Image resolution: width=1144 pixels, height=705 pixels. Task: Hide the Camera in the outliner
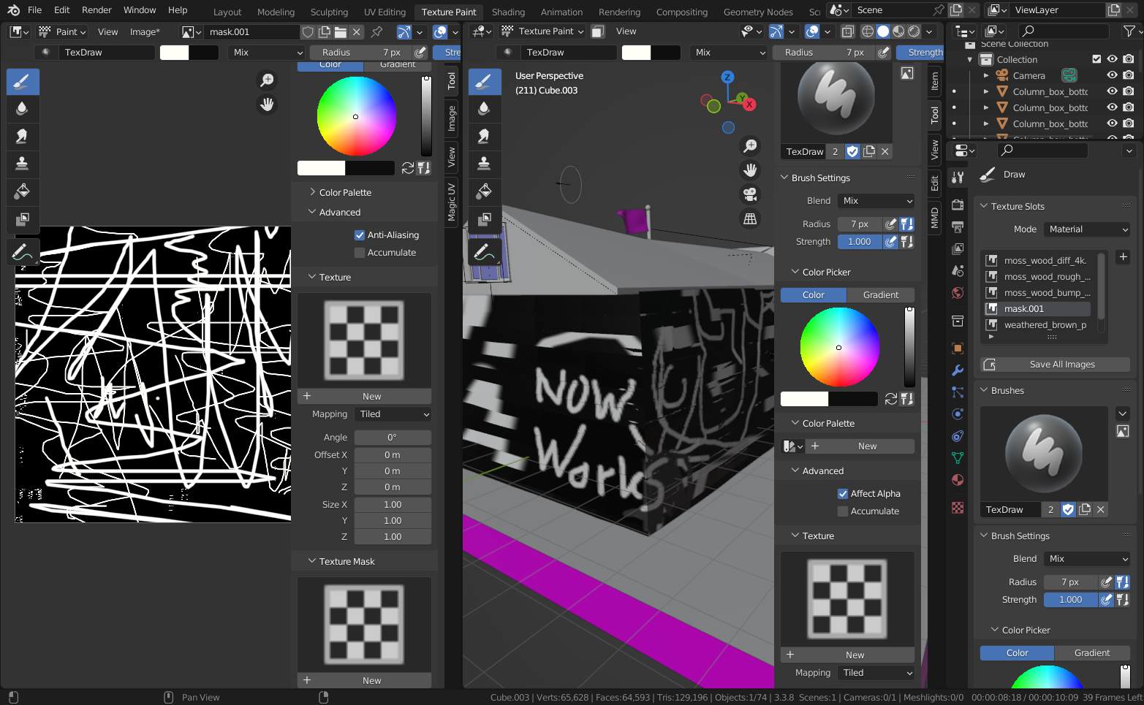[x=1111, y=75]
